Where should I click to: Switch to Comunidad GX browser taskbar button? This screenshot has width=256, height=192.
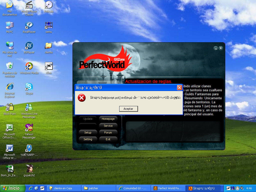point(133,188)
